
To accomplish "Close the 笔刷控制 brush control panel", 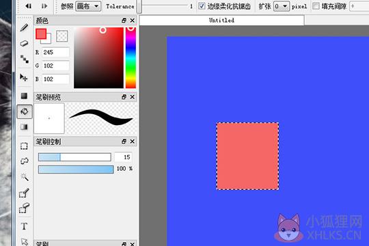I will point(133,141).
